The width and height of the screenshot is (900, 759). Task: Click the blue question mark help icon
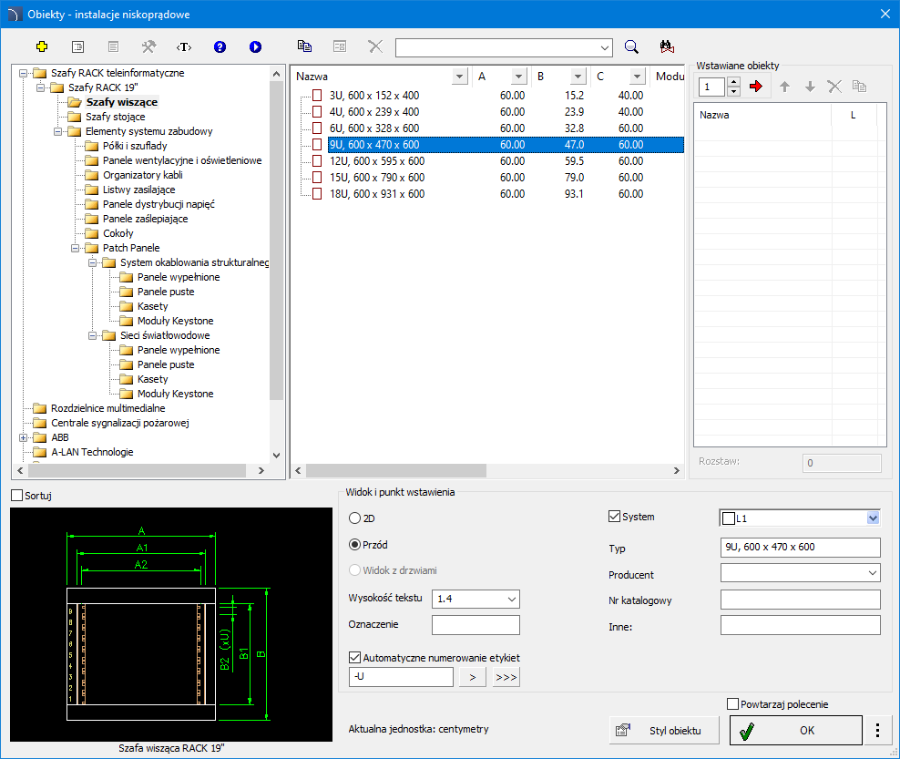tap(220, 46)
